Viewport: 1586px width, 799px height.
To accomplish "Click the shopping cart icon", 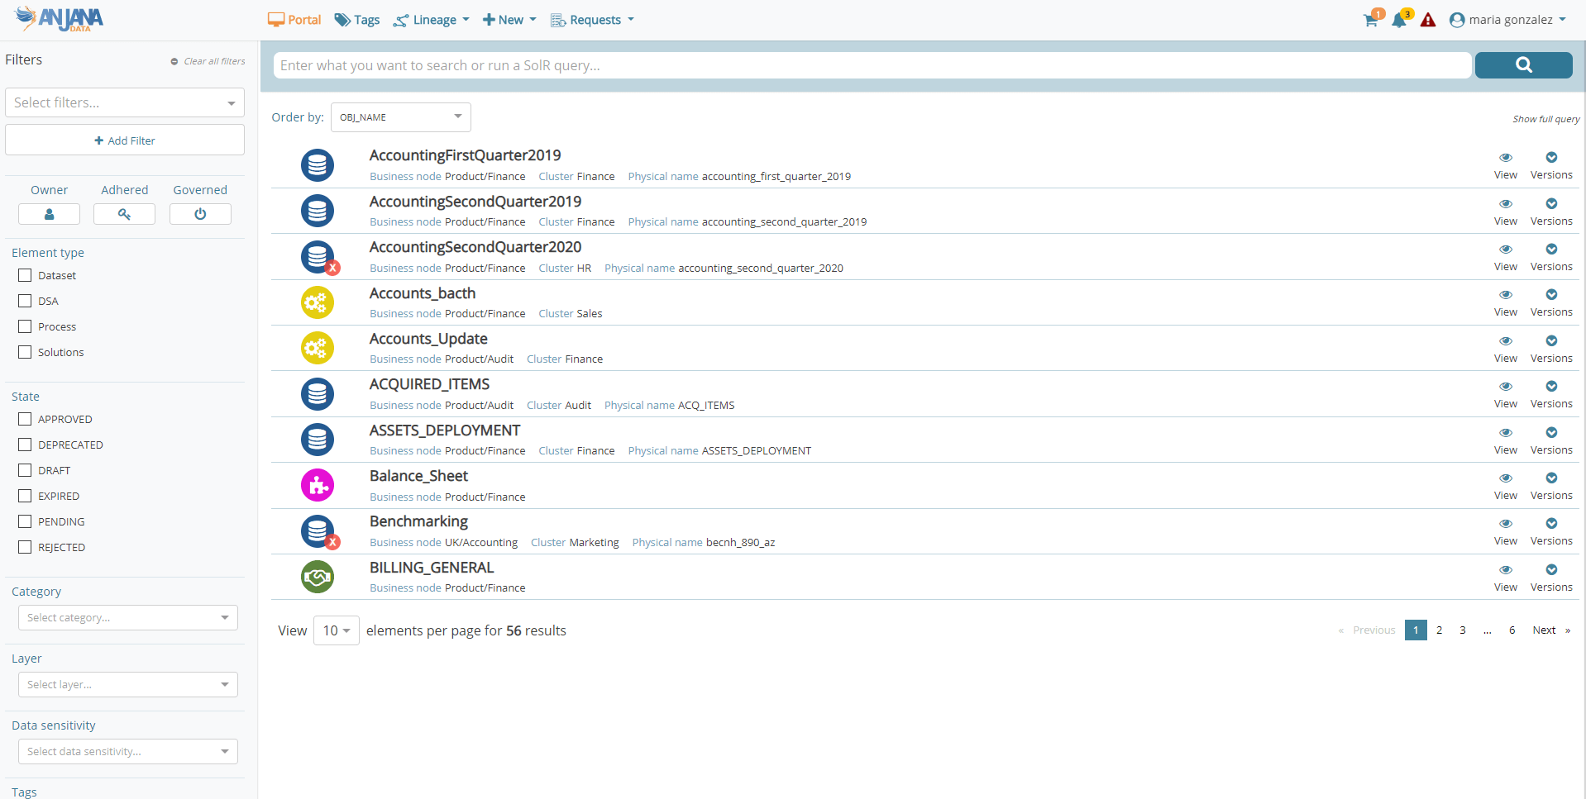I will click(x=1370, y=21).
